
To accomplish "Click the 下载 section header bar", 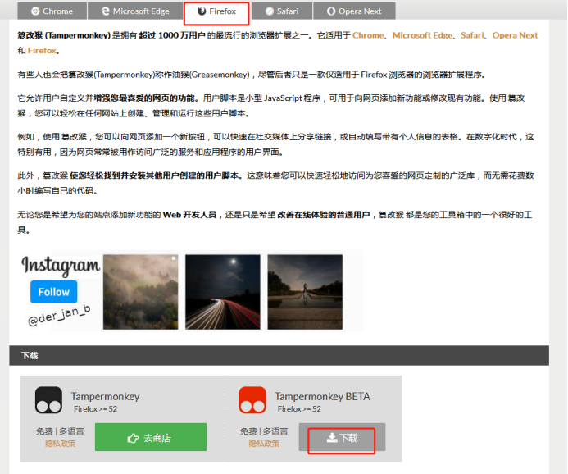I will pos(279,356).
